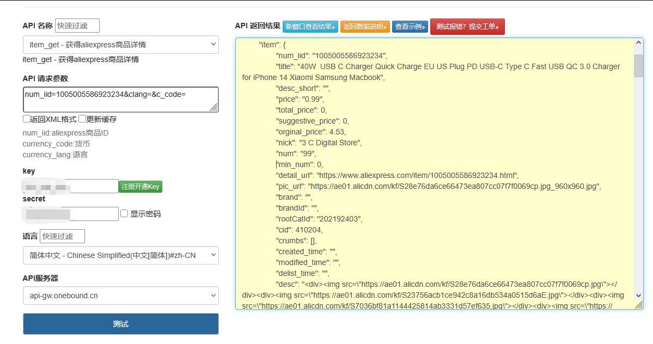This screenshot has width=653, height=344.
Task: Click the currency_code:货币 hint text
Action: tap(56, 144)
